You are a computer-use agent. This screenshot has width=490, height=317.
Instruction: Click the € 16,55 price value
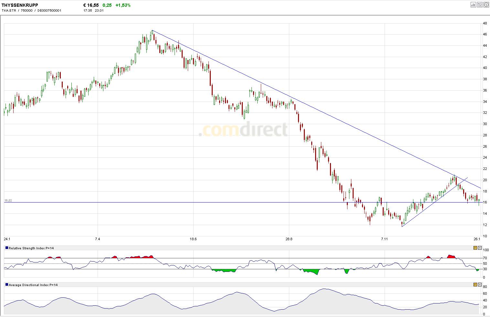click(x=91, y=5)
